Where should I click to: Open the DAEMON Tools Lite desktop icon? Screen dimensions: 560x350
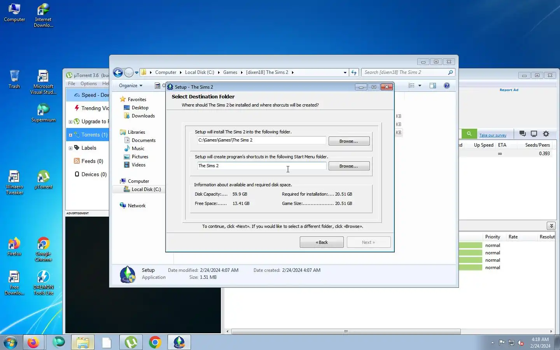(43, 283)
